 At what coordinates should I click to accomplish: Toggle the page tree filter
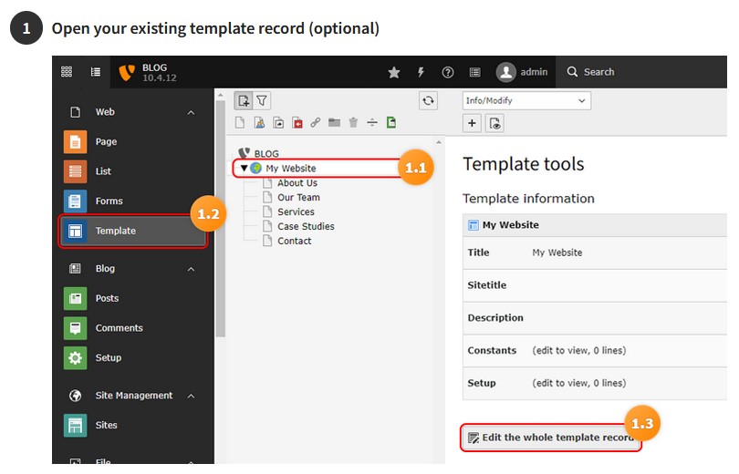pos(262,100)
